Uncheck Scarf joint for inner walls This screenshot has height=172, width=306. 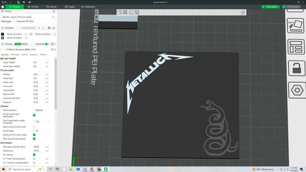34,135
